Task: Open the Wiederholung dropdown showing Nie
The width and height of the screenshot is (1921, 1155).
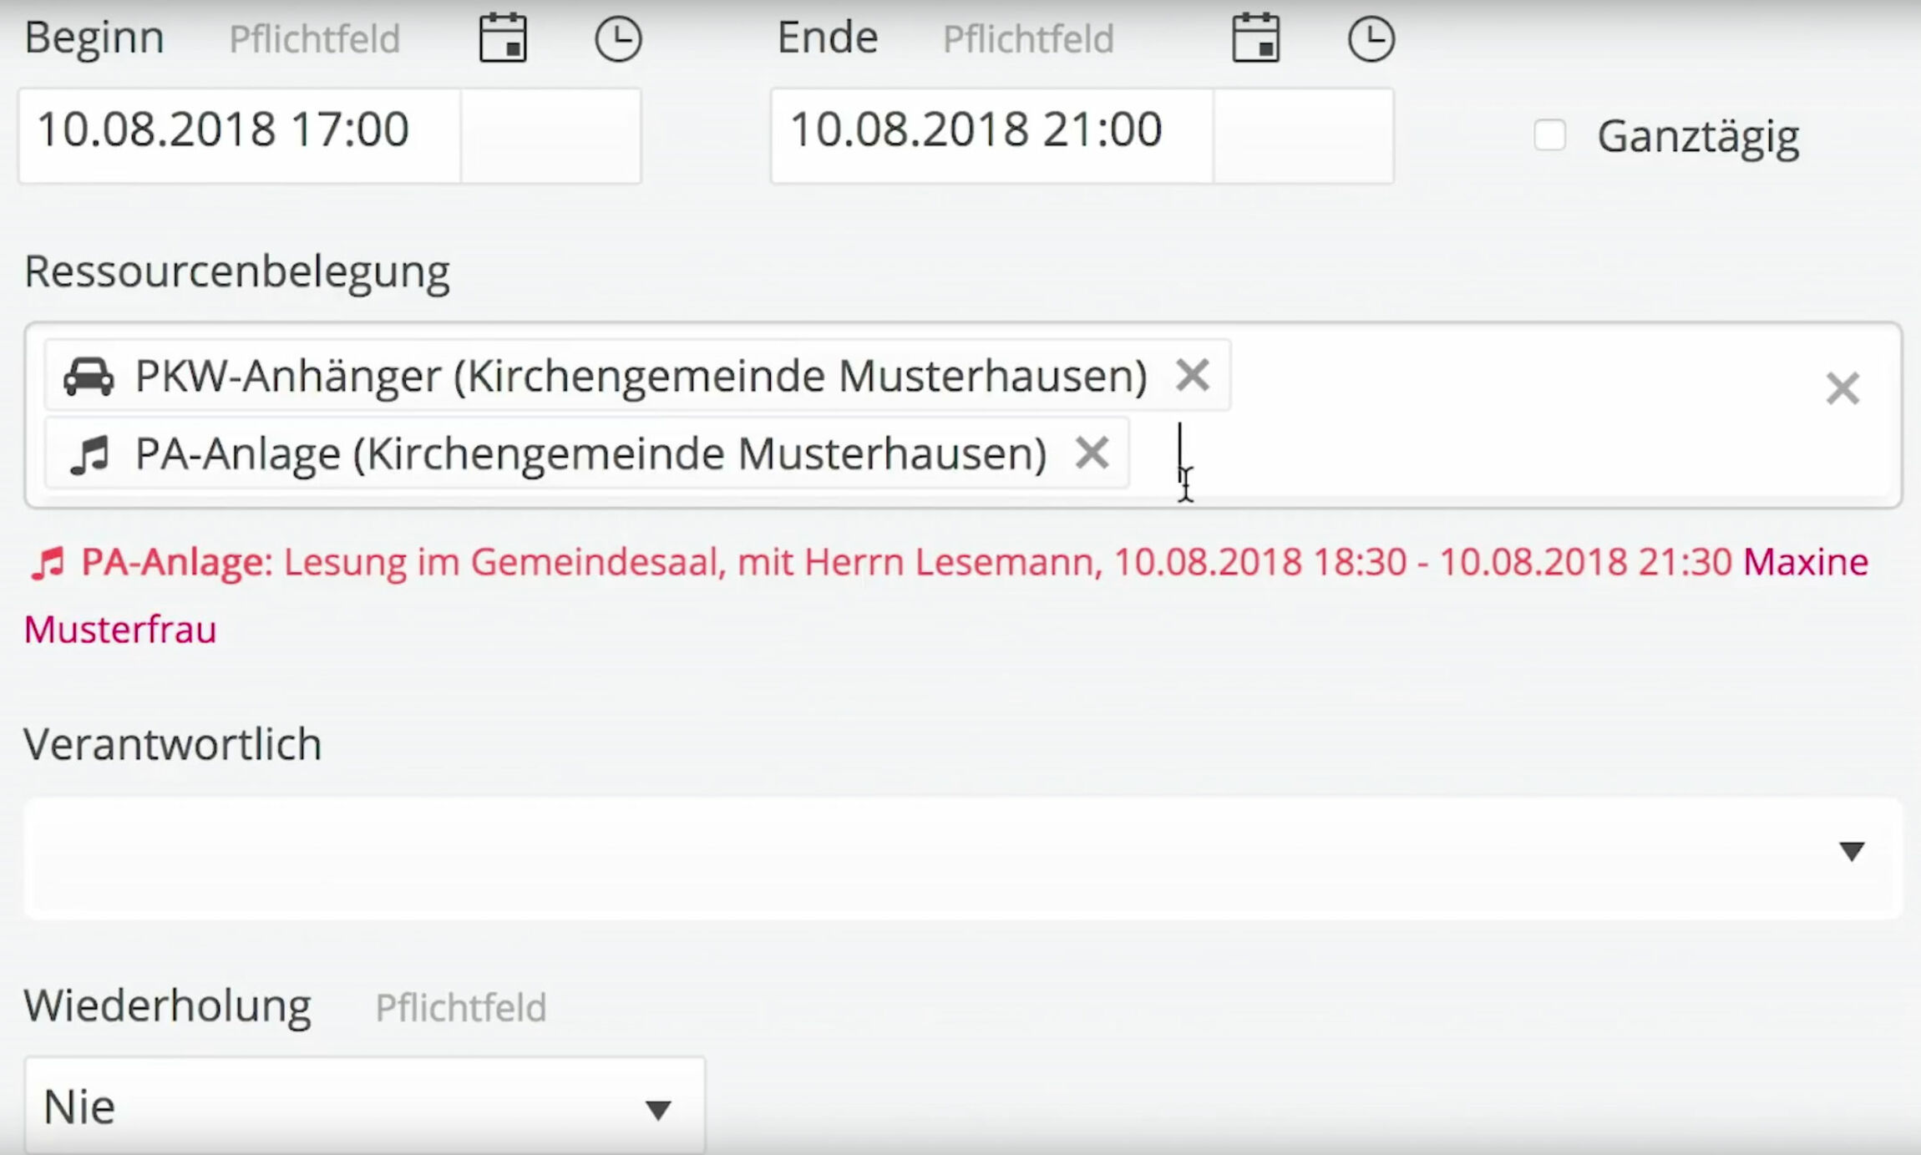Action: coord(365,1107)
